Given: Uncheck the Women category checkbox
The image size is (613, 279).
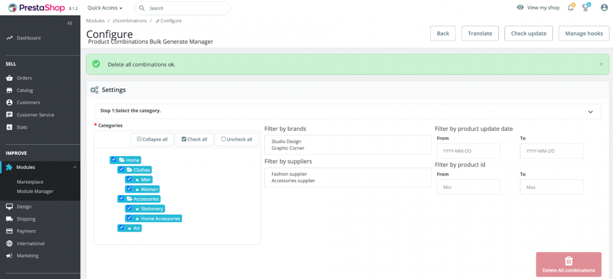Looking at the screenshot, I should [129, 189].
